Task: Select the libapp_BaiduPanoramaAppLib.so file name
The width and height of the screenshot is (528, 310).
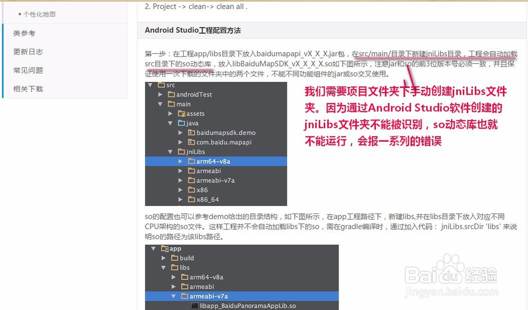Action: coord(248,306)
